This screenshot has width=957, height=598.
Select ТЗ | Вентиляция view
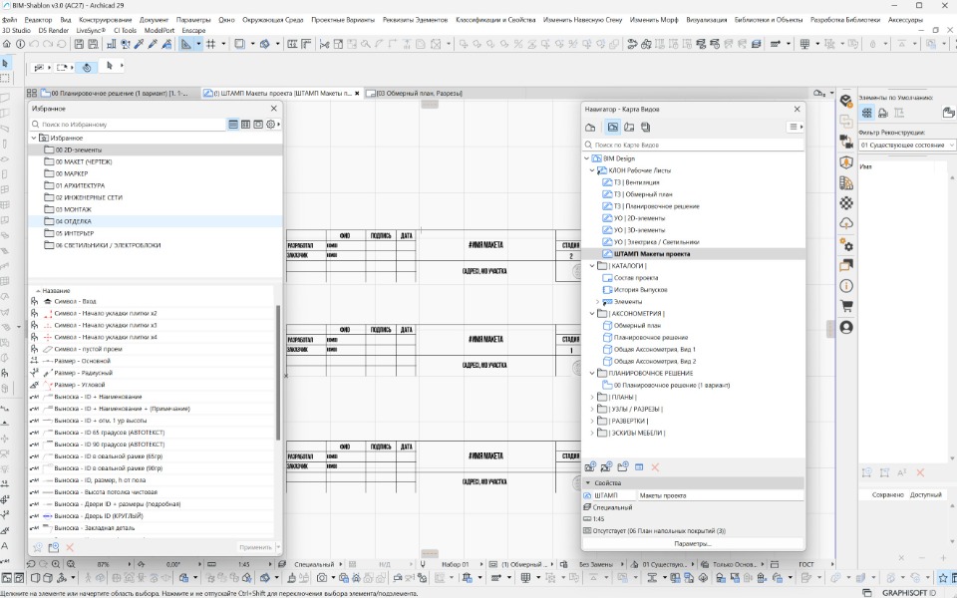[636, 182]
